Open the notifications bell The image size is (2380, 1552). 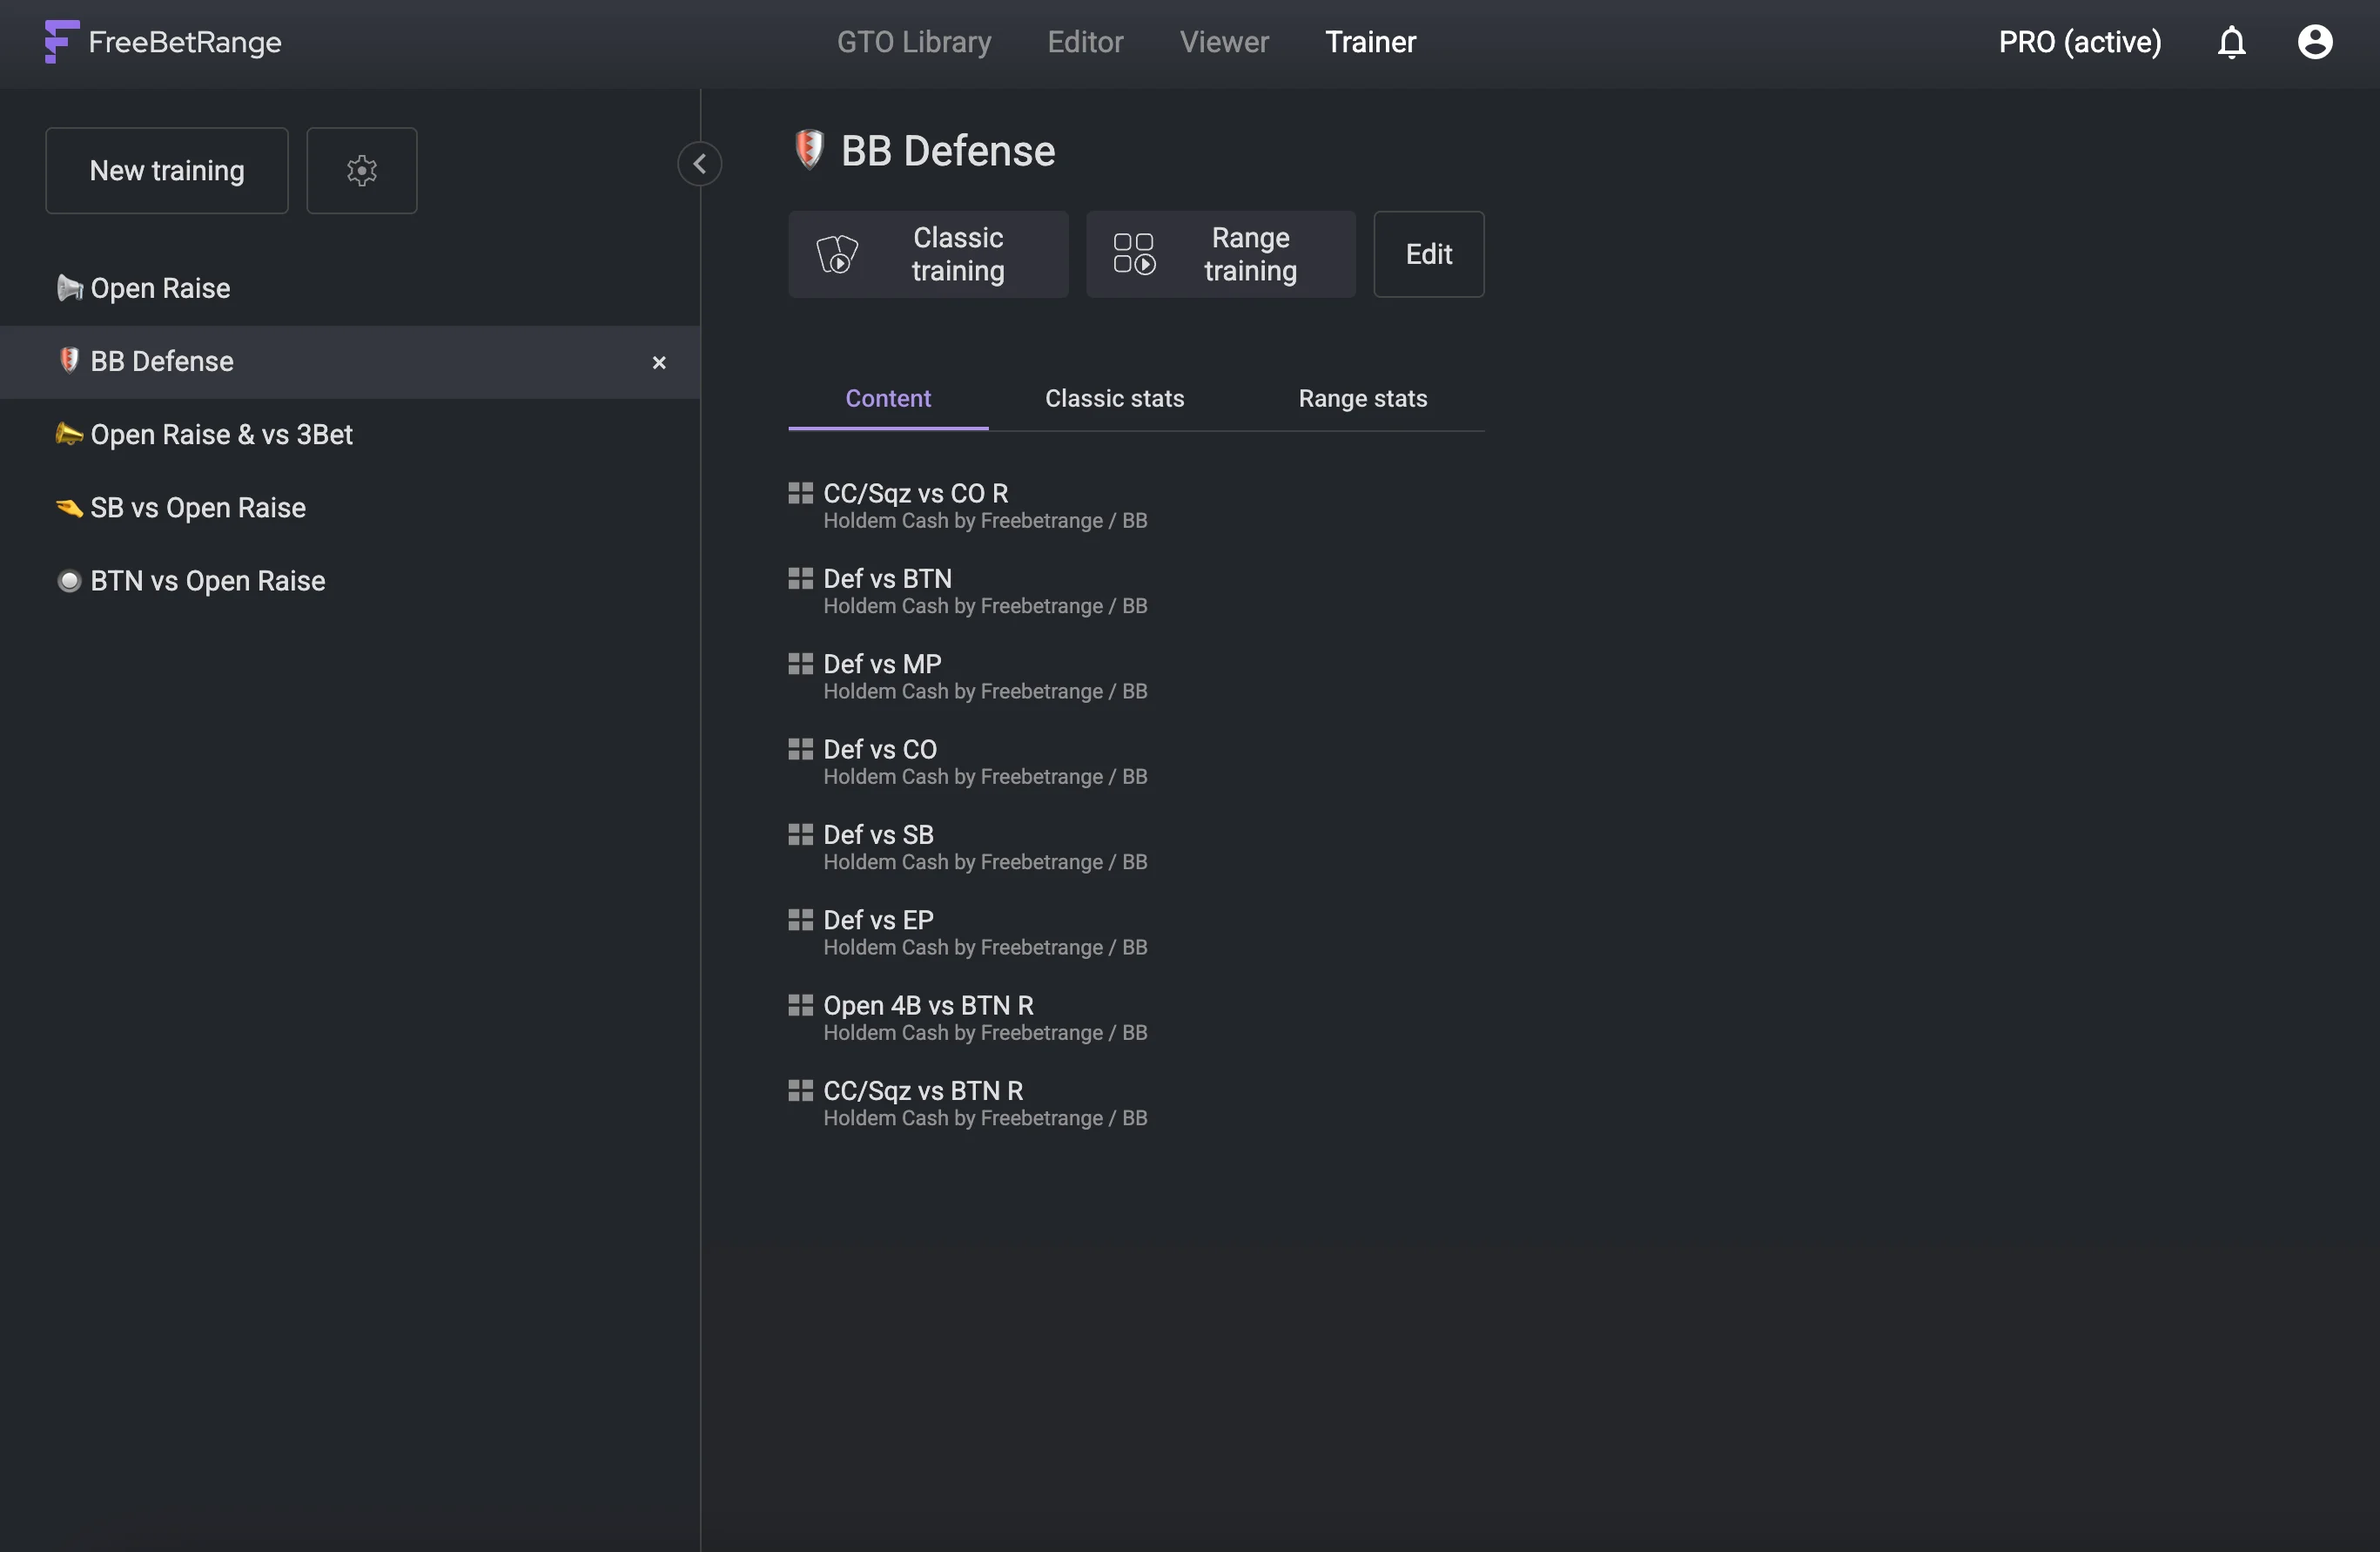click(2231, 42)
